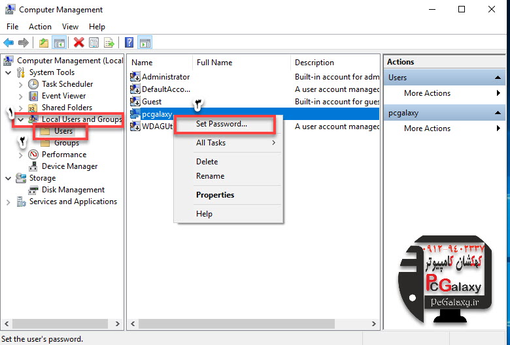Click the Description column header
Image resolution: width=510 pixels, height=345 pixels.
(314, 63)
